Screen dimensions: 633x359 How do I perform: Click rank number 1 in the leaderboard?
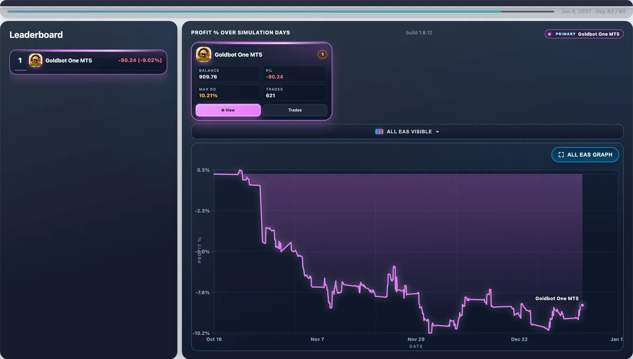coord(20,61)
